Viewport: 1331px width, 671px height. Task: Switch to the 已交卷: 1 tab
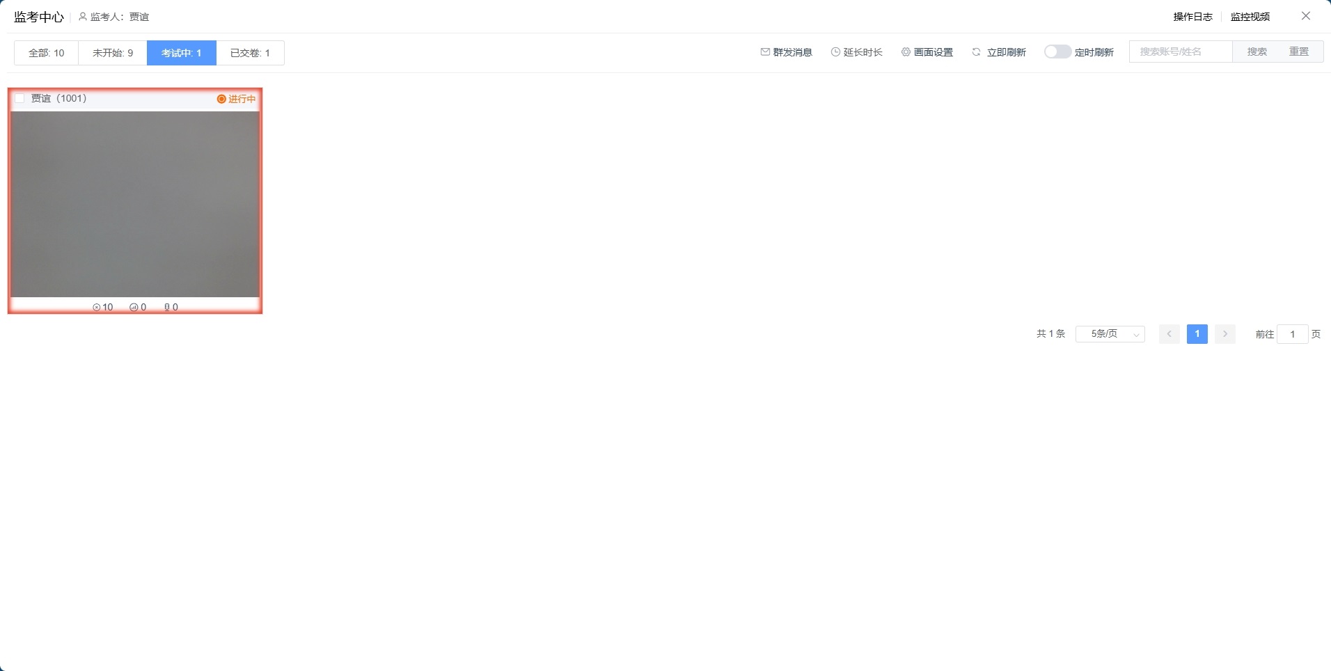(250, 53)
